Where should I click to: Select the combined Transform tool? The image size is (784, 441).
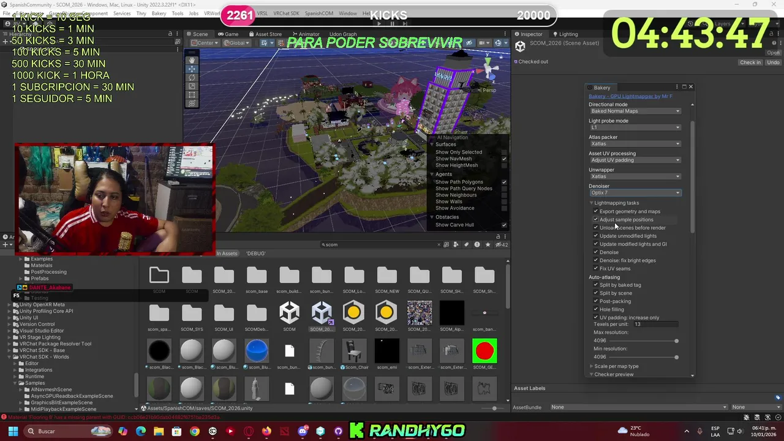(x=192, y=103)
